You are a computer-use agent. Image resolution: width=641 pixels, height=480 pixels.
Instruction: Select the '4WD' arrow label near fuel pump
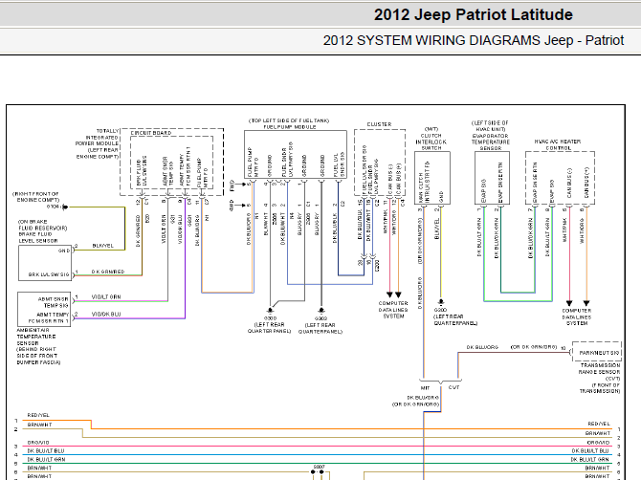click(232, 205)
